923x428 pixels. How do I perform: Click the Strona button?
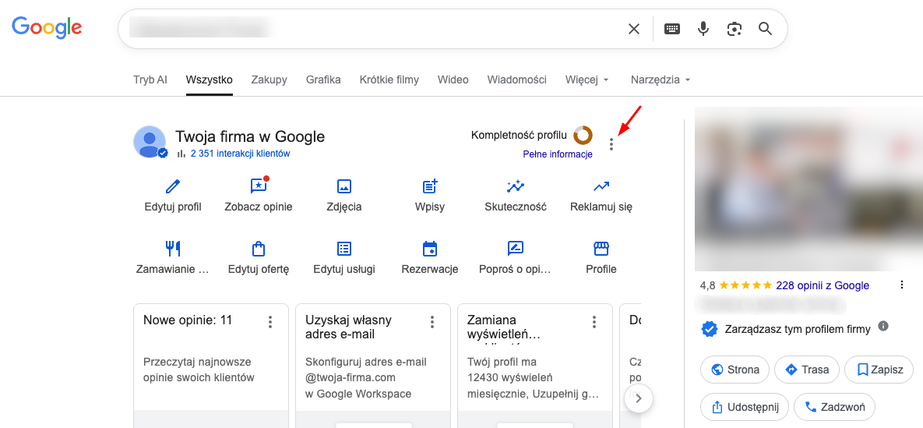(735, 370)
